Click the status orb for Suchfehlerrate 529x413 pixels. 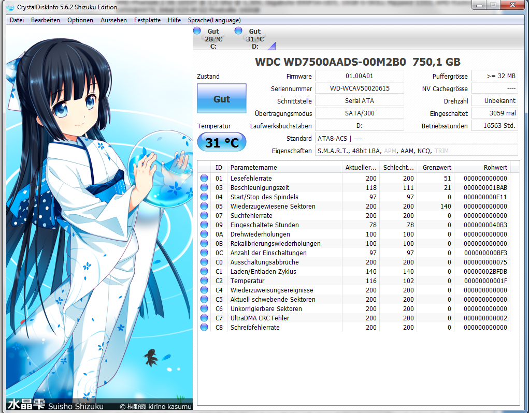204,215
